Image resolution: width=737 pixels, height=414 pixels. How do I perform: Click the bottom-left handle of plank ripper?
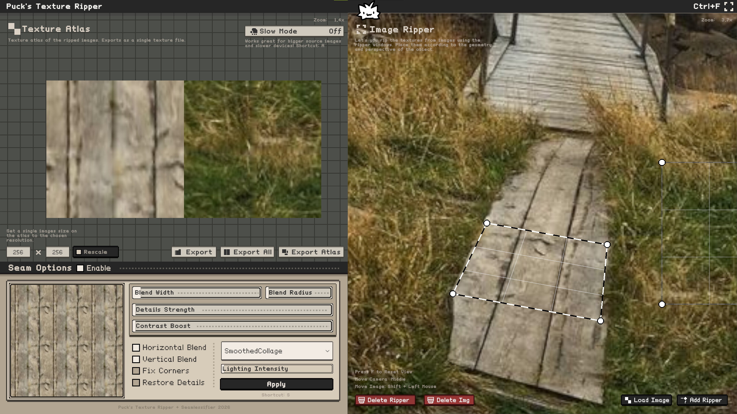453,294
